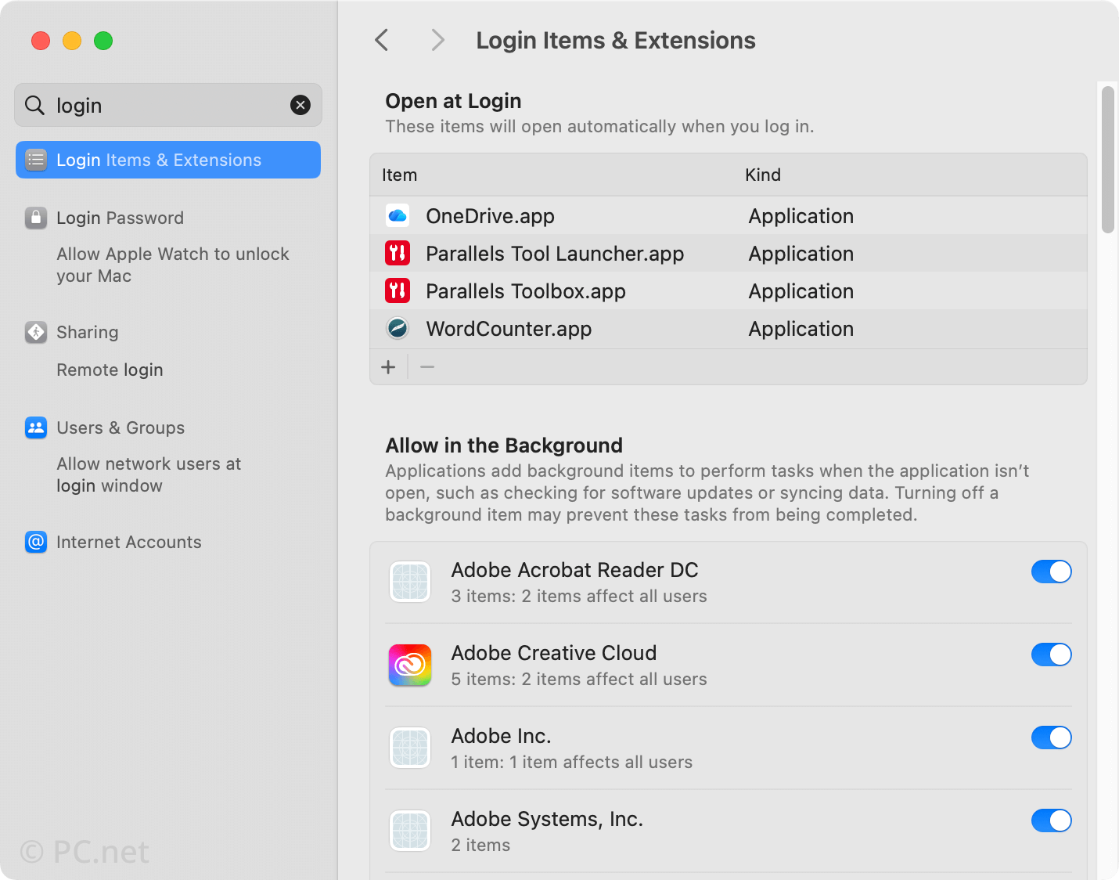Disable Adobe Acrobat Reader DC background items
The image size is (1119, 880).
(x=1052, y=572)
